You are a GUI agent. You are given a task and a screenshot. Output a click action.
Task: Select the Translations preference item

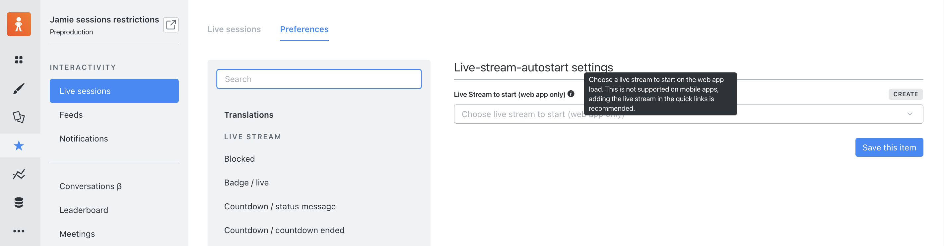click(x=249, y=115)
